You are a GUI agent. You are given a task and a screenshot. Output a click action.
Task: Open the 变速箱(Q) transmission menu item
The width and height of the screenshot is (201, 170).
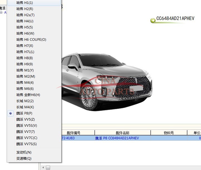coord(24,159)
